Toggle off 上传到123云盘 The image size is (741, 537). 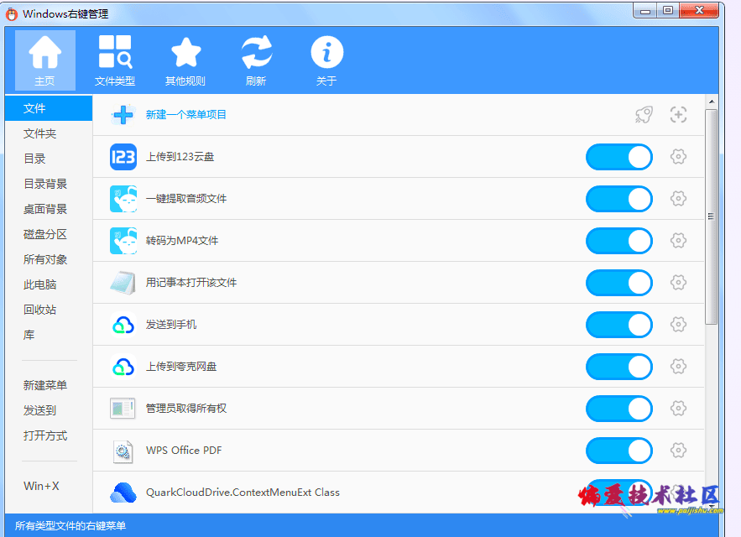point(619,157)
